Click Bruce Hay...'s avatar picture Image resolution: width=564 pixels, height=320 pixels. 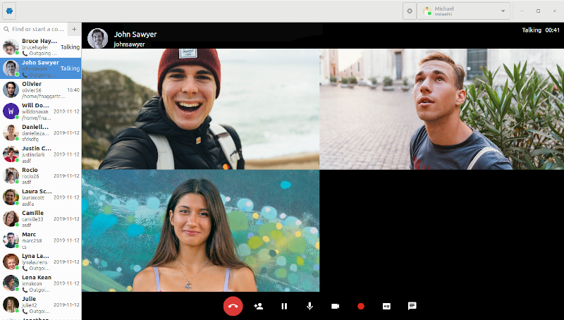click(11, 47)
